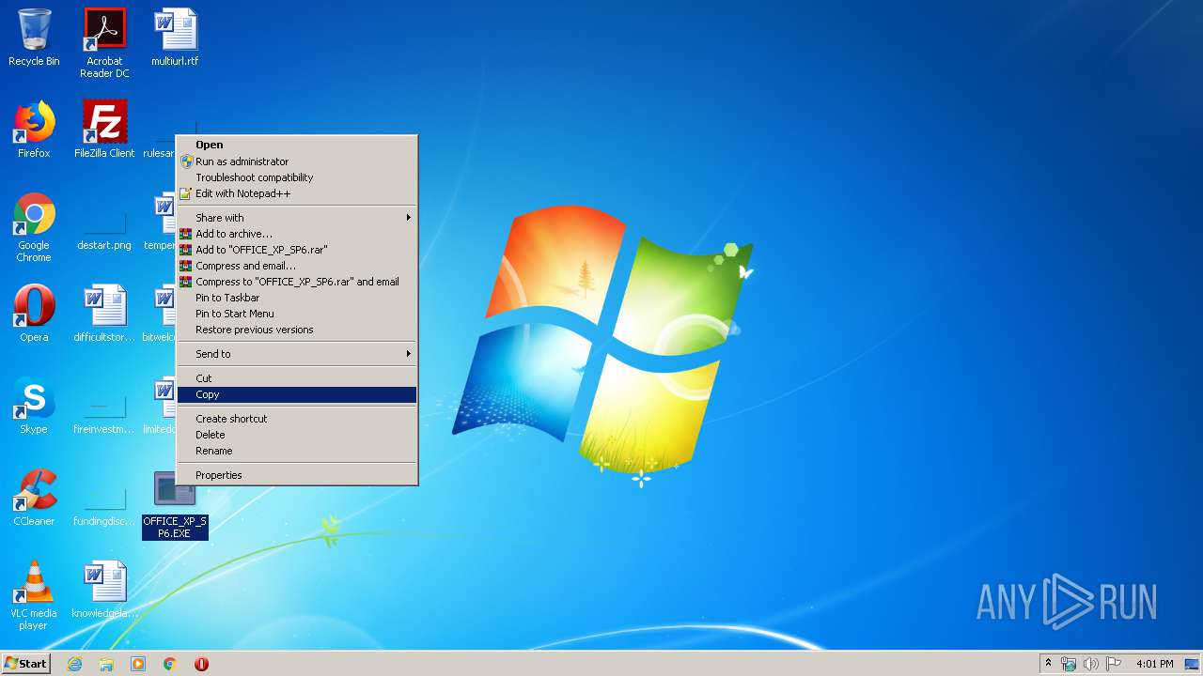Viewport: 1203px width, 676px height.
Task: Open Properties from the context menu
Action: click(297, 475)
